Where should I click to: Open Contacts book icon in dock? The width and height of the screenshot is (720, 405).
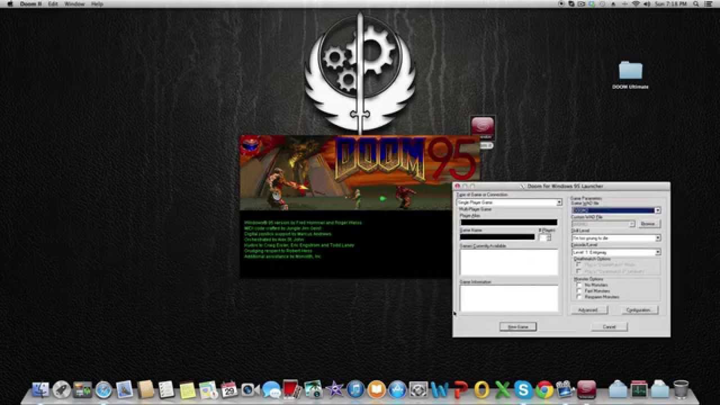(145, 389)
